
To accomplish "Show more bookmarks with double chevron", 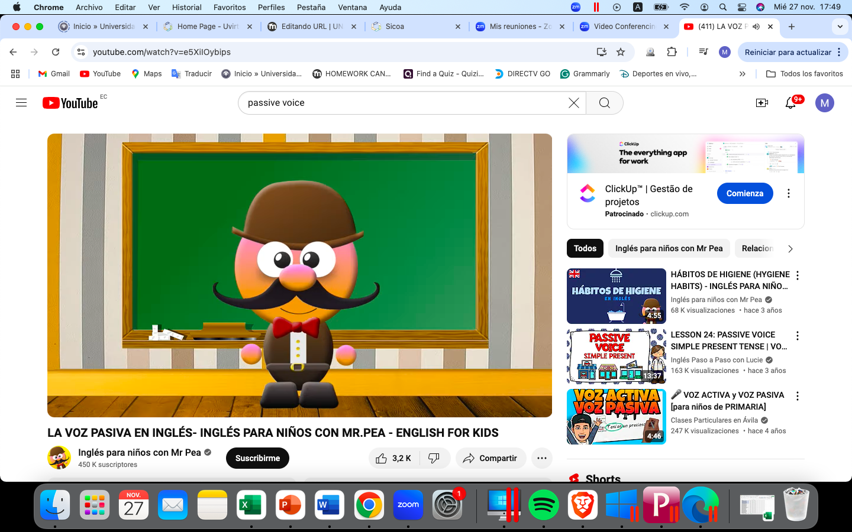I will pyautogui.click(x=743, y=74).
